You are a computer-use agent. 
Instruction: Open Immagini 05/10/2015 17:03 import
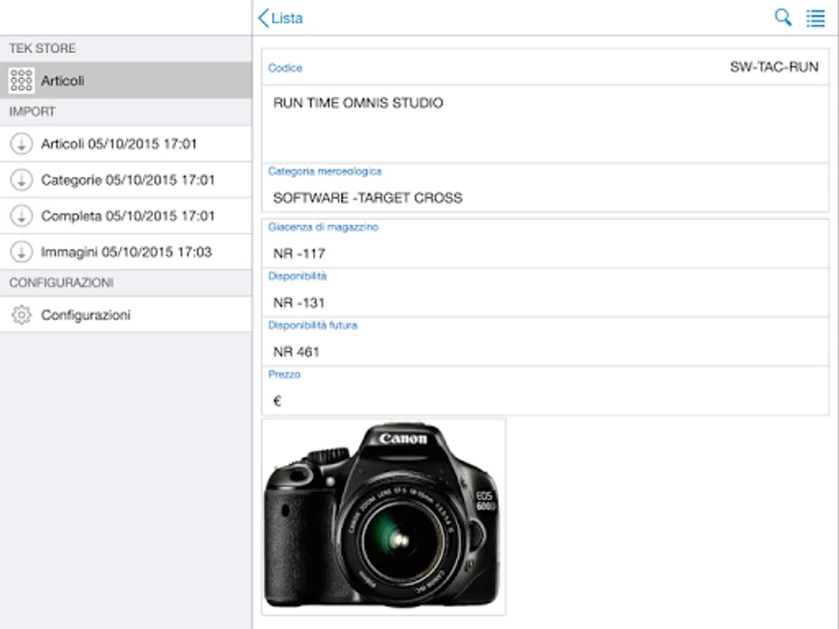click(x=126, y=252)
